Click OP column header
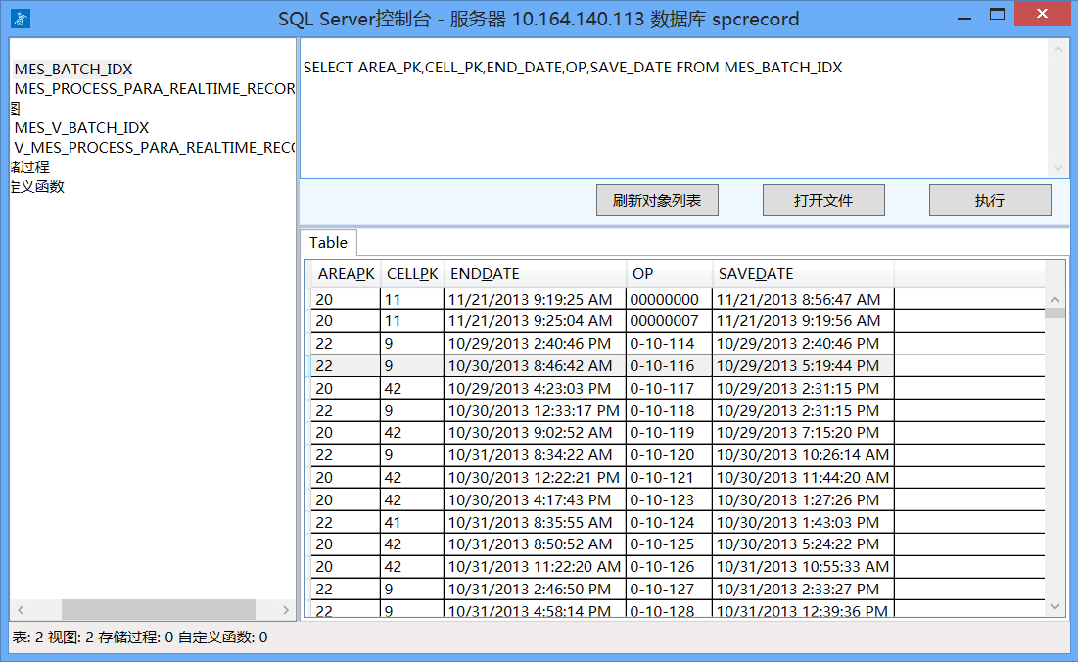The height and width of the screenshot is (662, 1078). [x=669, y=273]
